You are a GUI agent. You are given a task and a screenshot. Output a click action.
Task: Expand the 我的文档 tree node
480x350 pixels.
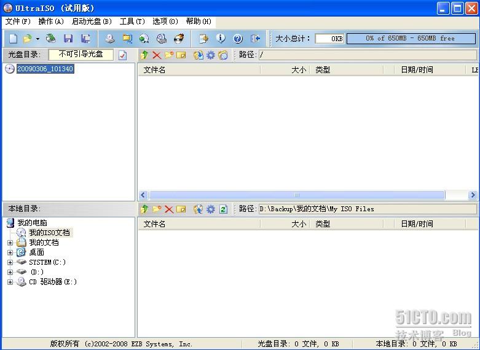10,243
